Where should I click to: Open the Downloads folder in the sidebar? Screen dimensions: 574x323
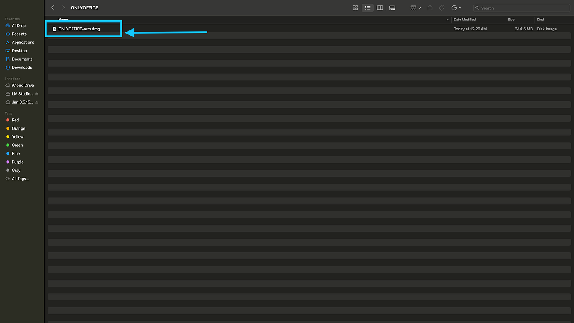(x=23, y=68)
